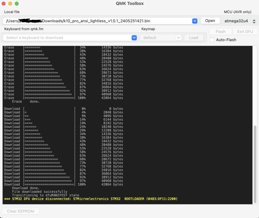This screenshot has height=218, width=259.
Task: Click the local file path field
Action: (97, 21)
